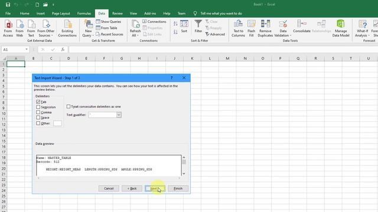Click the Open folder icon

tap(45, 5)
